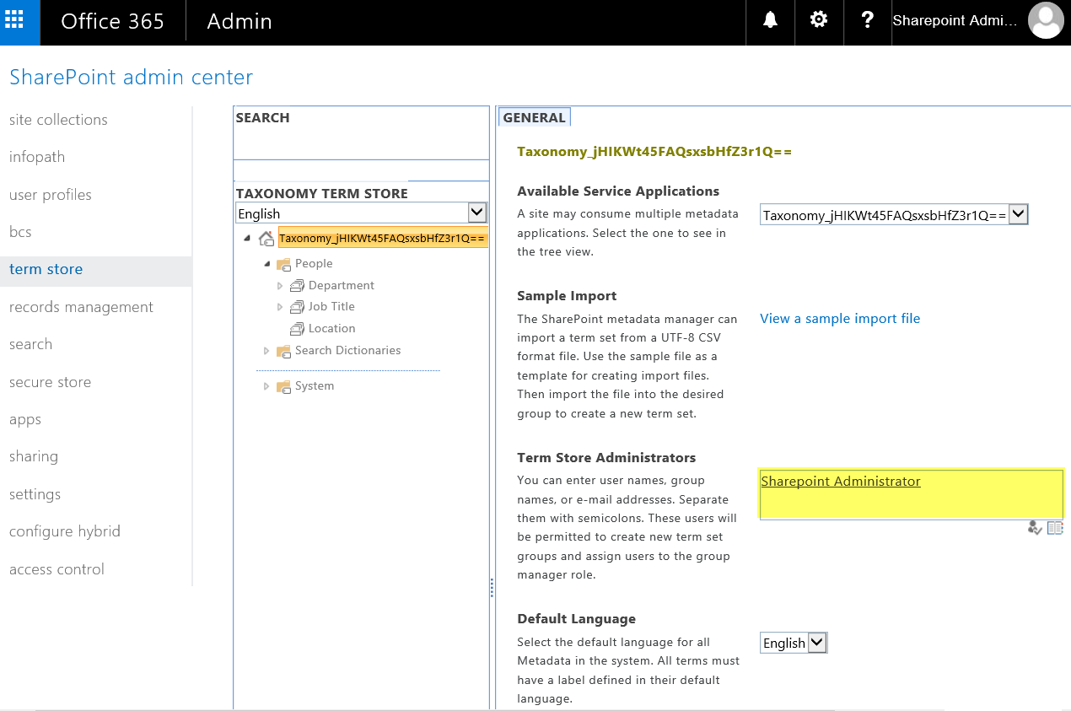Image resolution: width=1071 pixels, height=711 pixels.
Task: Select the Search Dictionaries group label
Action: tap(347, 351)
